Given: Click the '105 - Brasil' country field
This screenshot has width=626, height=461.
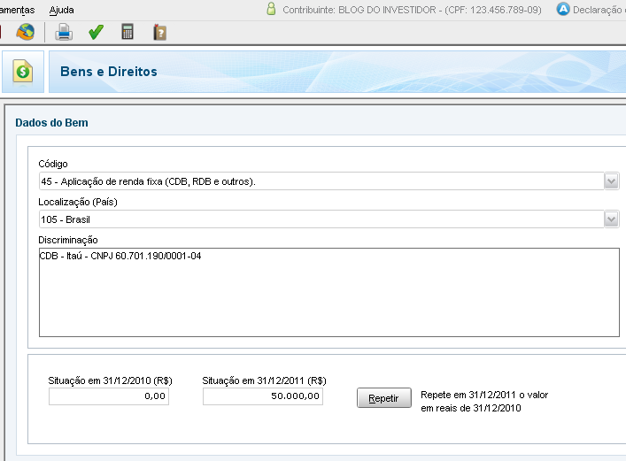Looking at the screenshot, I should point(321,219).
